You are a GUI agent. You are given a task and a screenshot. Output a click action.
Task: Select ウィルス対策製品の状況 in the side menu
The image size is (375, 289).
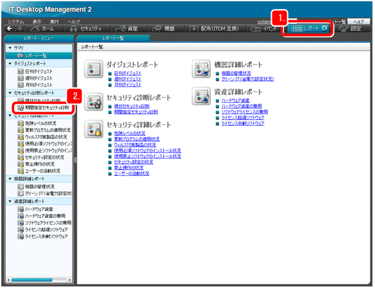pyautogui.click(x=42, y=137)
